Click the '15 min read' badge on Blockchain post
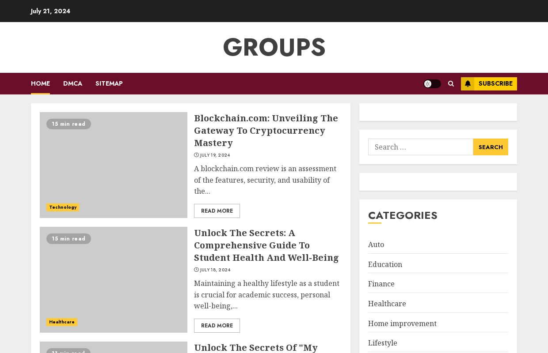This screenshot has width=548, height=353. coord(68,124)
